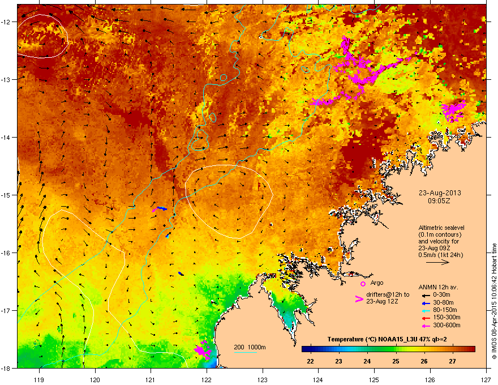Click the -18 latitude axis label

[6, 368]
